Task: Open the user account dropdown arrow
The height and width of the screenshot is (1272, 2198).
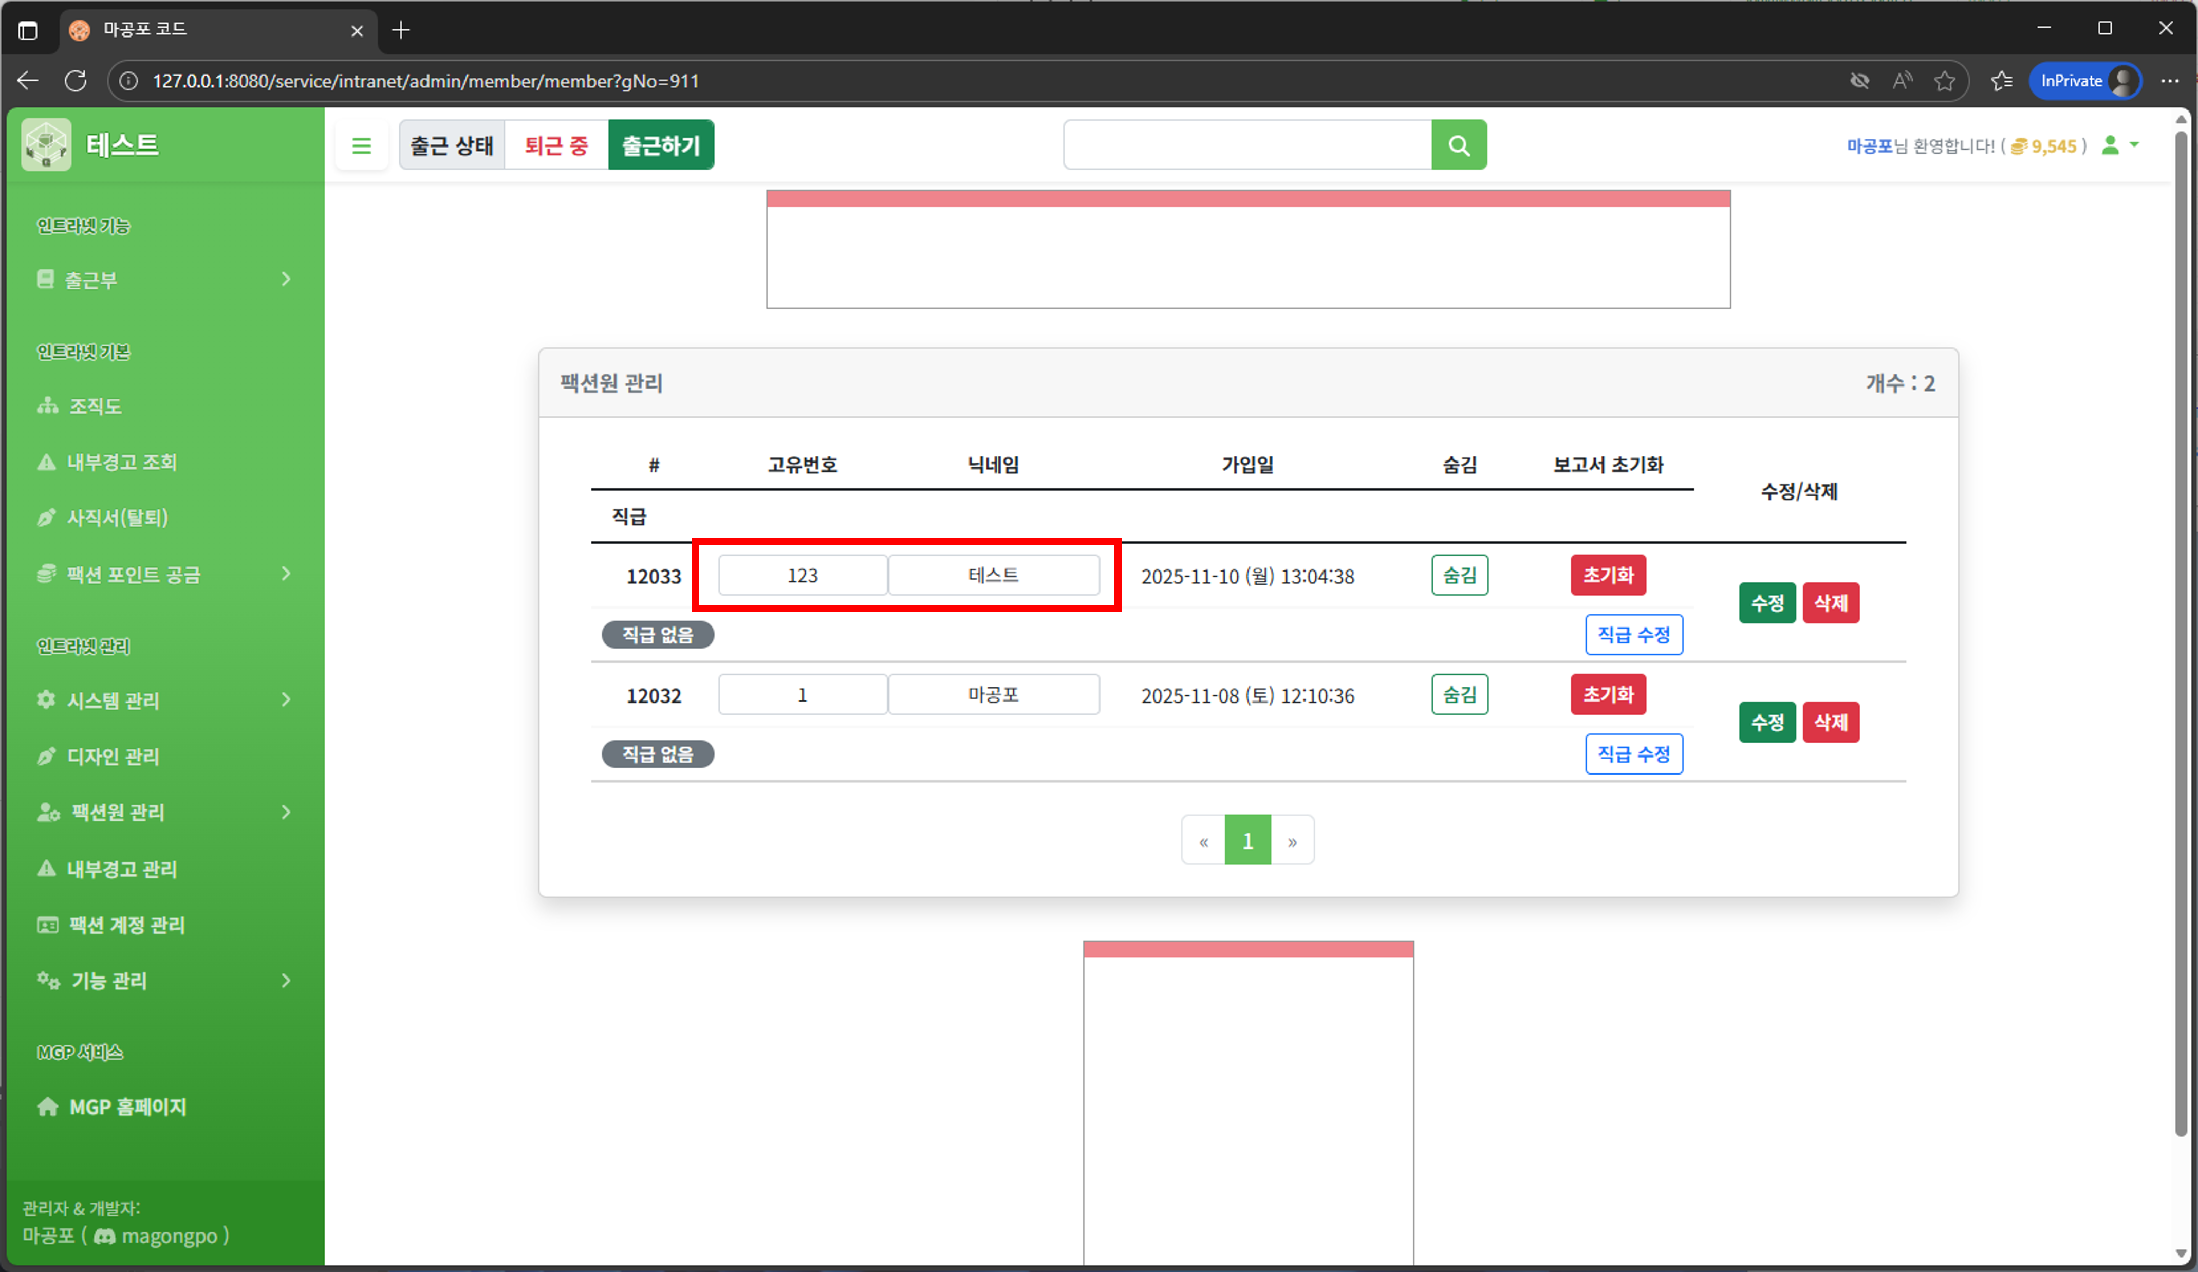Action: click(2133, 145)
